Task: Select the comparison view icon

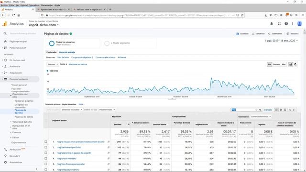Action: click(290, 110)
